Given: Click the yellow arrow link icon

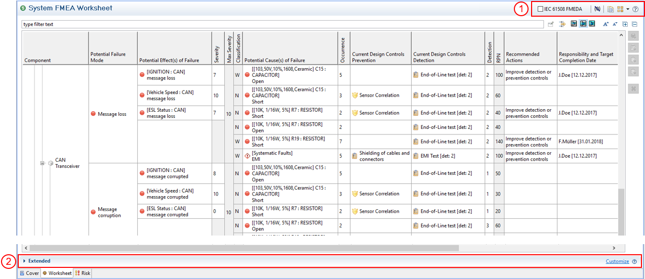Looking at the screenshot, I should pos(562,24).
